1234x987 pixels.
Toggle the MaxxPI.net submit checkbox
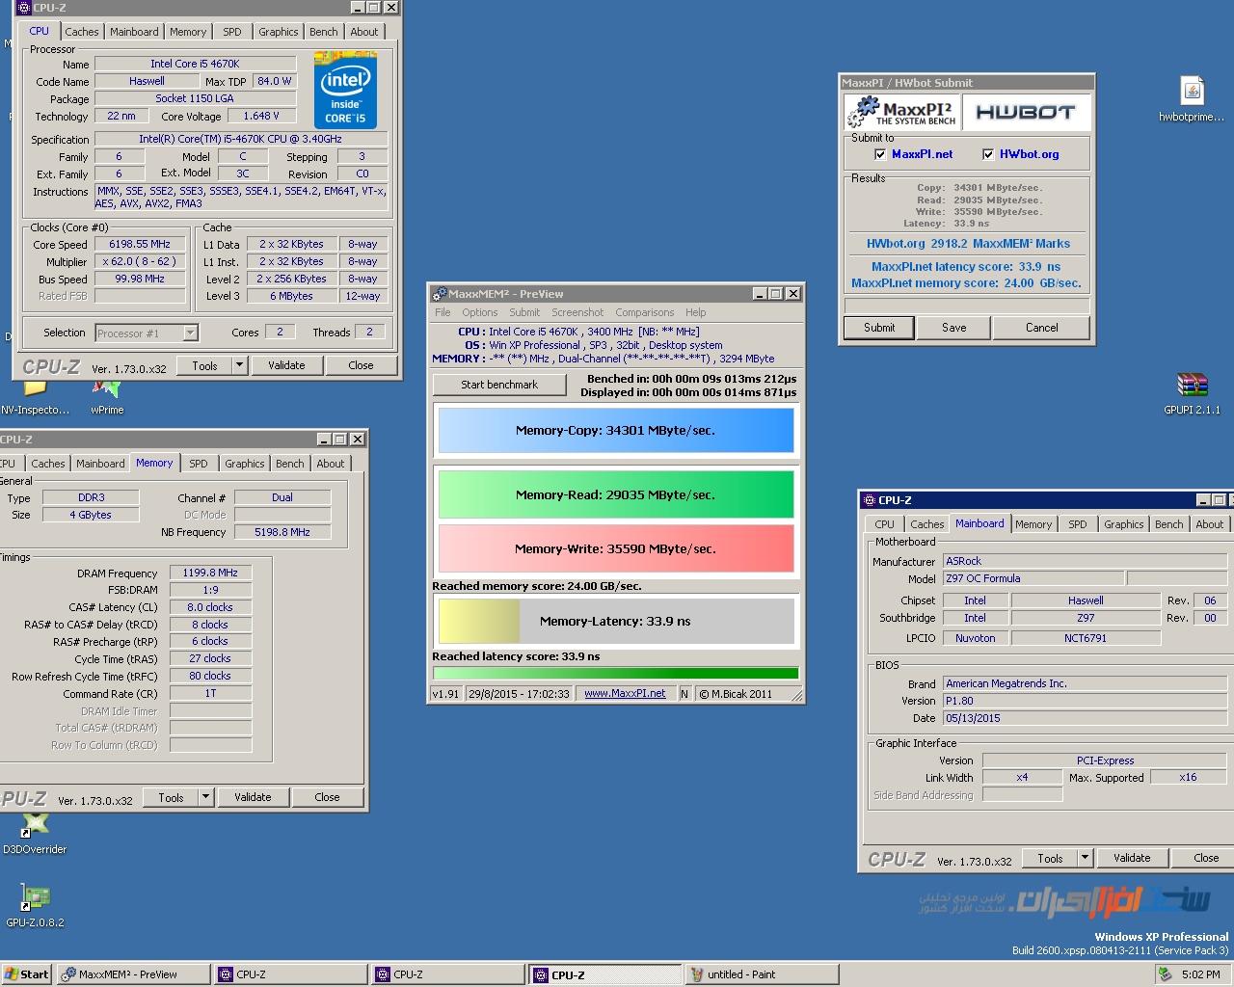click(x=880, y=154)
